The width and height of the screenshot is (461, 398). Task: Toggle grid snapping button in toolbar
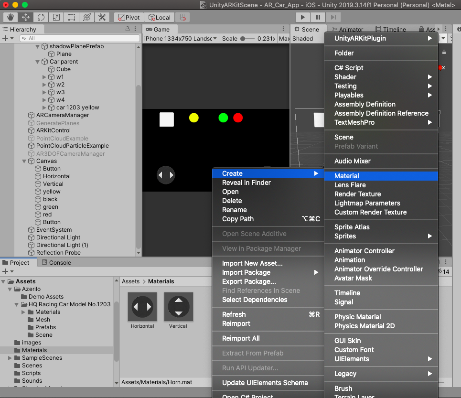(182, 17)
